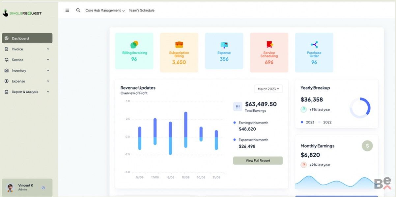
Task: Click the grid icon beside Total Earnings
Action: pyautogui.click(x=238, y=107)
